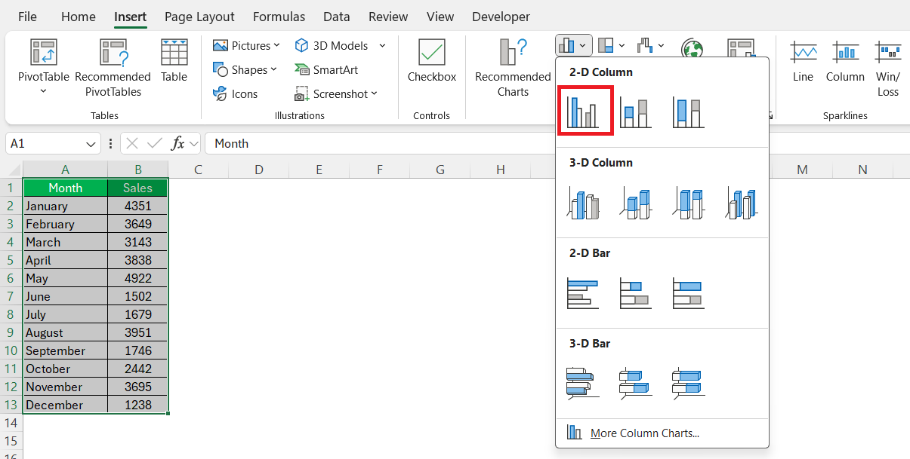Expand the PivotTable dropdown arrow

point(43,91)
